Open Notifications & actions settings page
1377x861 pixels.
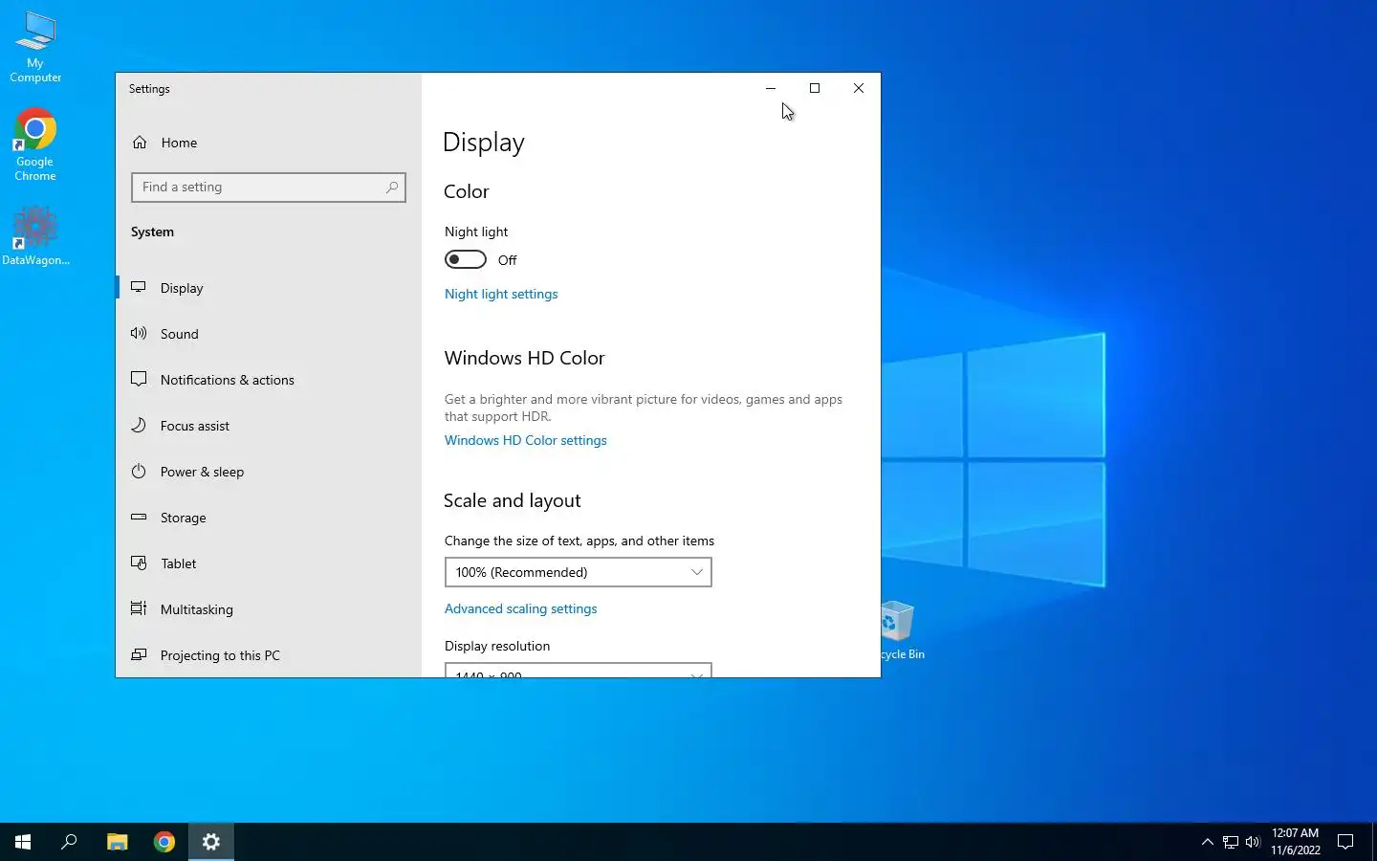(x=269, y=380)
